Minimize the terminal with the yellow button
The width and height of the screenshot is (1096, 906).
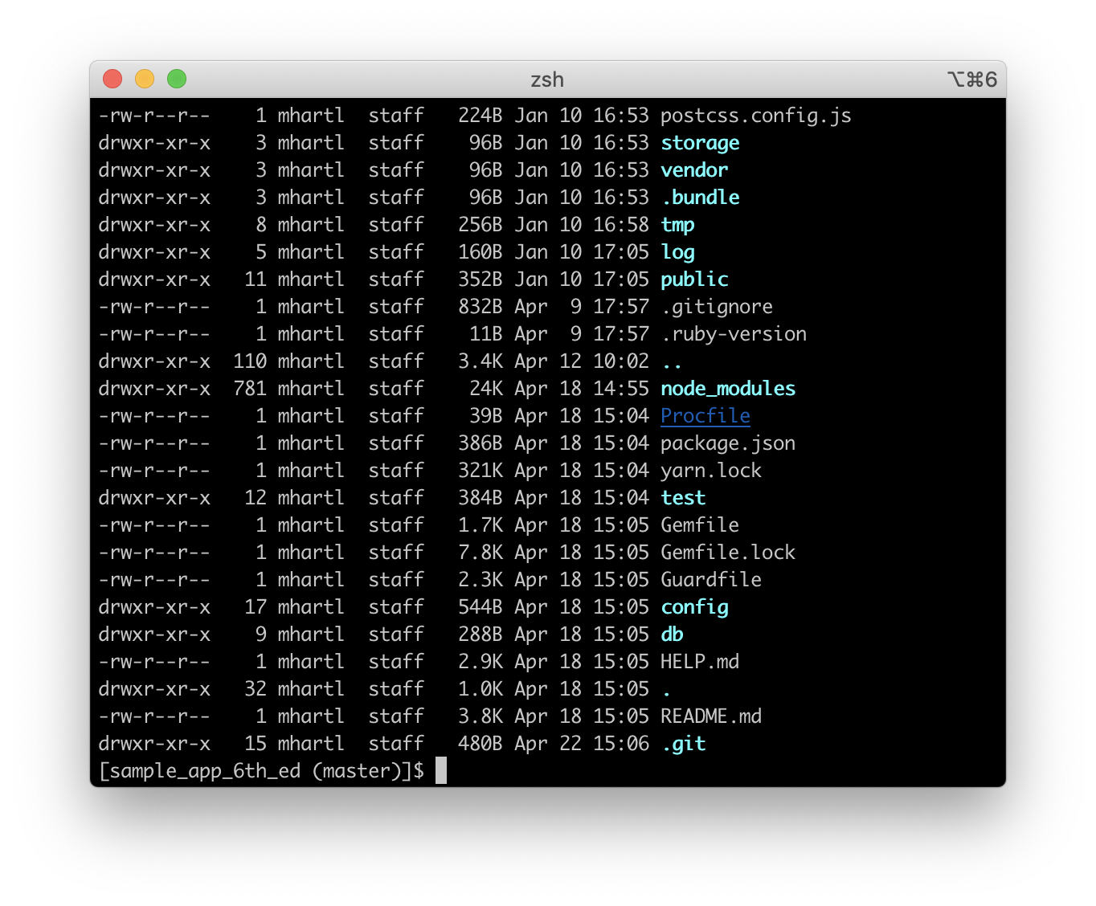(x=145, y=79)
